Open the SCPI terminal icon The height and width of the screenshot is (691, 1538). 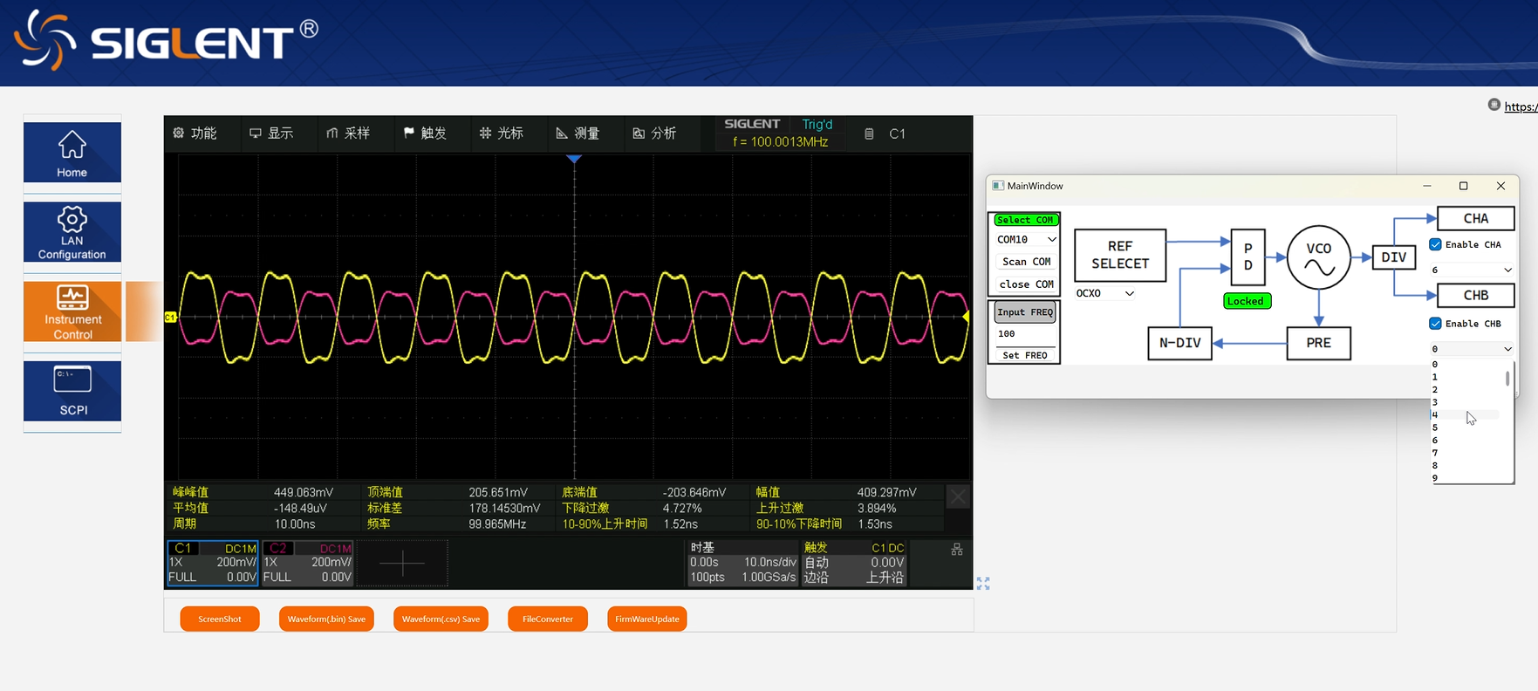pyautogui.click(x=72, y=391)
